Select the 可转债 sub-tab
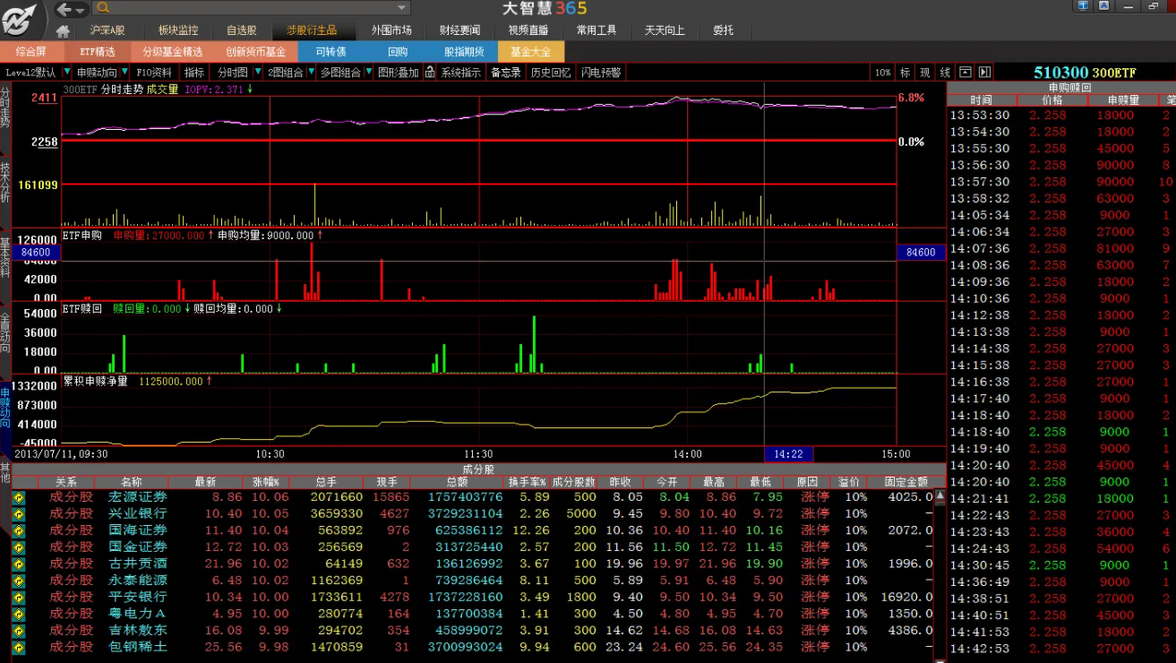The width and height of the screenshot is (1176, 663). [330, 52]
